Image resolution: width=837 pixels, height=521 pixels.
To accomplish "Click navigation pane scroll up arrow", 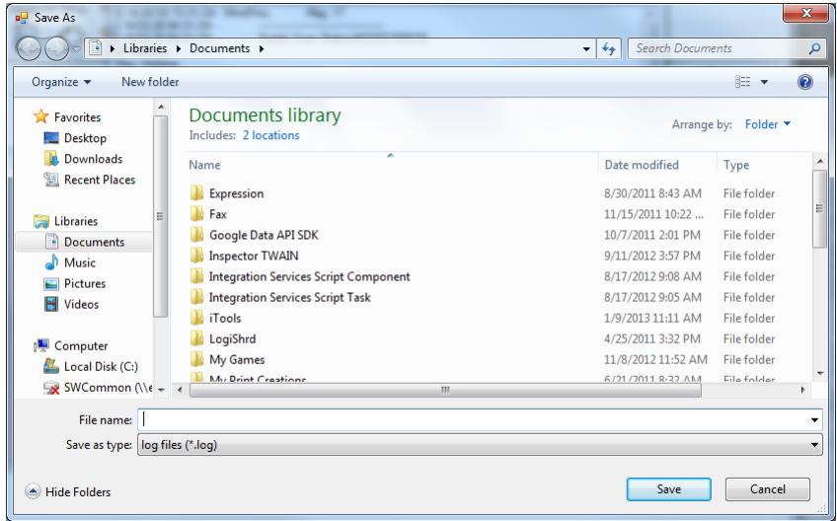I will coord(161,108).
